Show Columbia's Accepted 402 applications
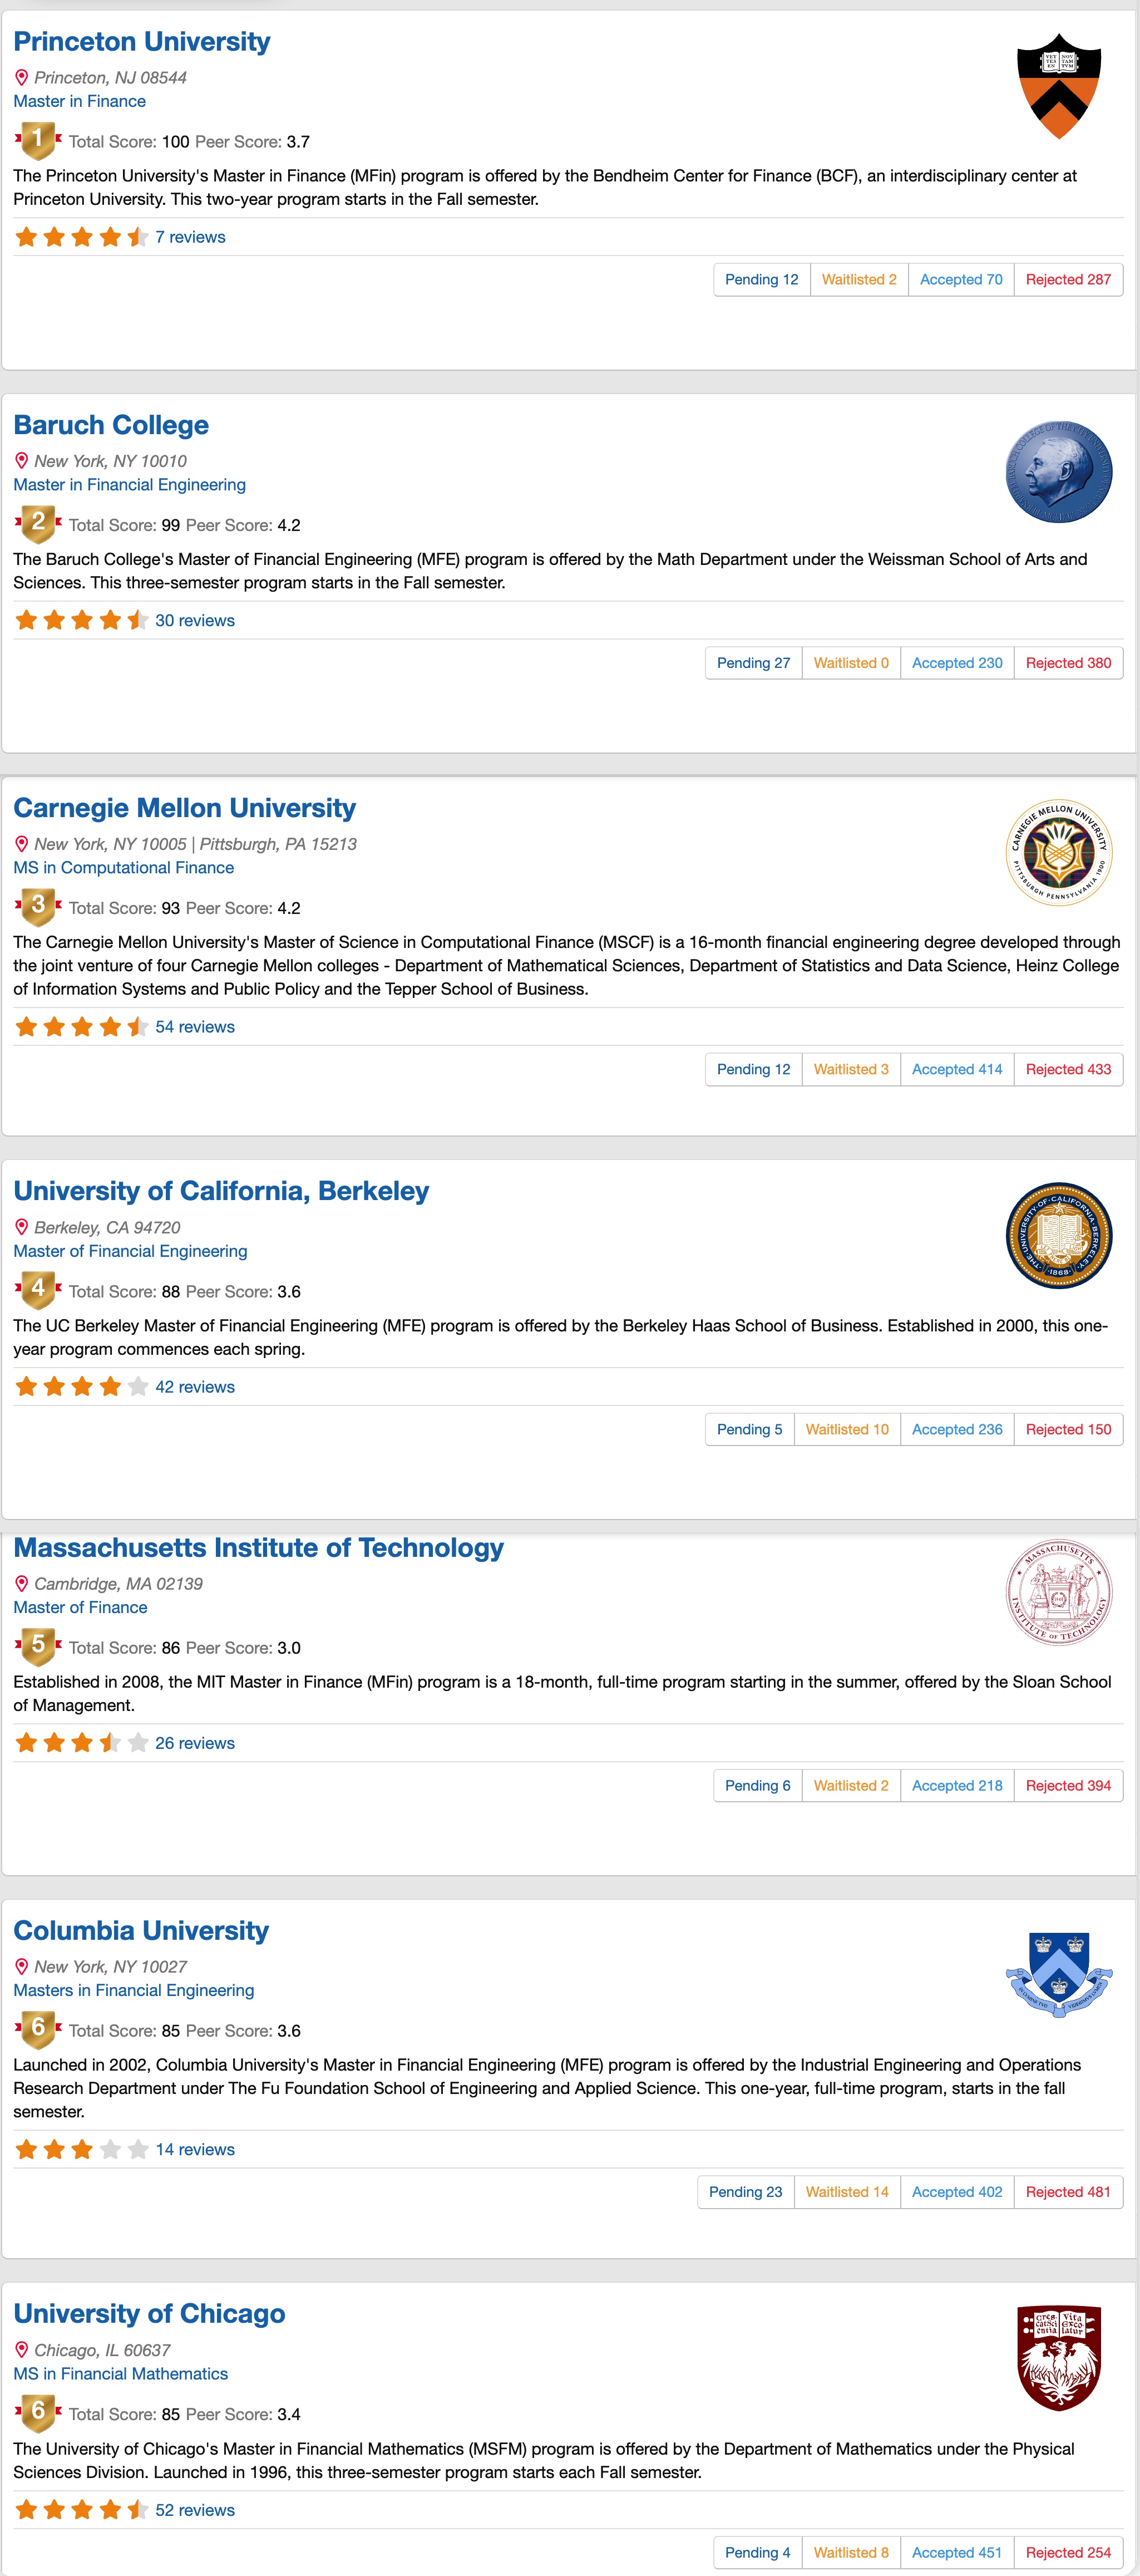This screenshot has width=1140, height=2576. pos(957,2192)
